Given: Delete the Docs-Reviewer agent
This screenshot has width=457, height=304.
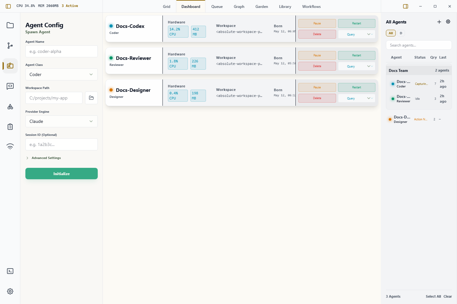Looking at the screenshot, I should (317, 66).
